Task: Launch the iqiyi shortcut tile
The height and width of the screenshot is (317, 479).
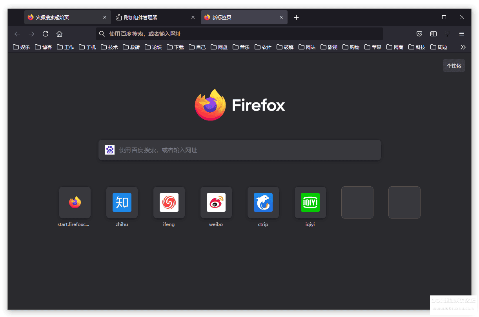Action: [x=310, y=202]
